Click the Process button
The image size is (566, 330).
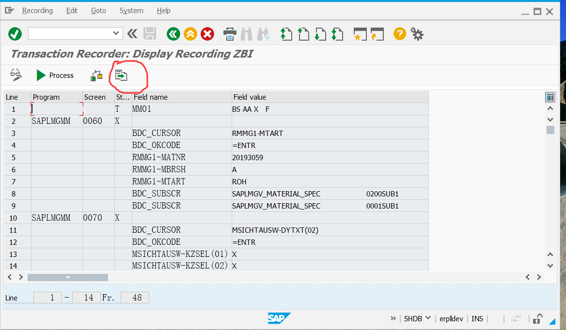(55, 75)
